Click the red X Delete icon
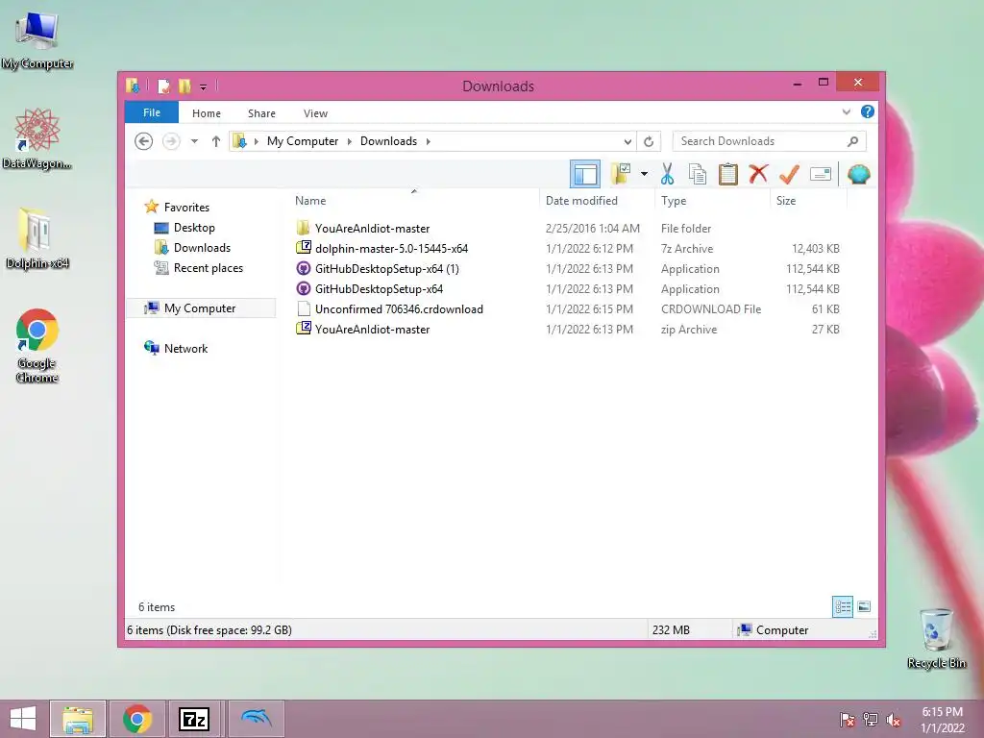 tap(758, 173)
